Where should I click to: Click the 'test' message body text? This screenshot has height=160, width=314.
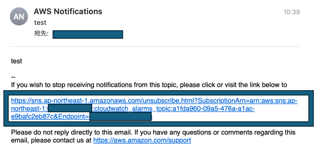[x=17, y=61]
